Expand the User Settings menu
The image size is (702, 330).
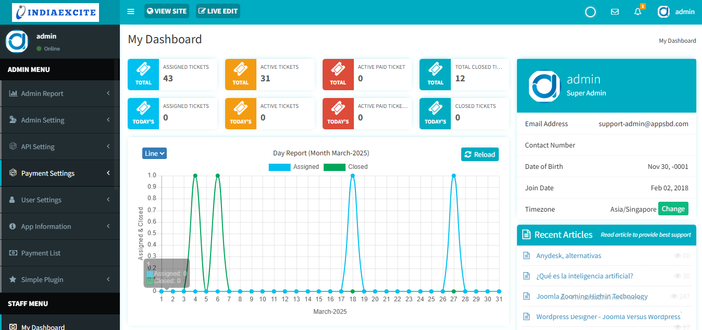60,200
